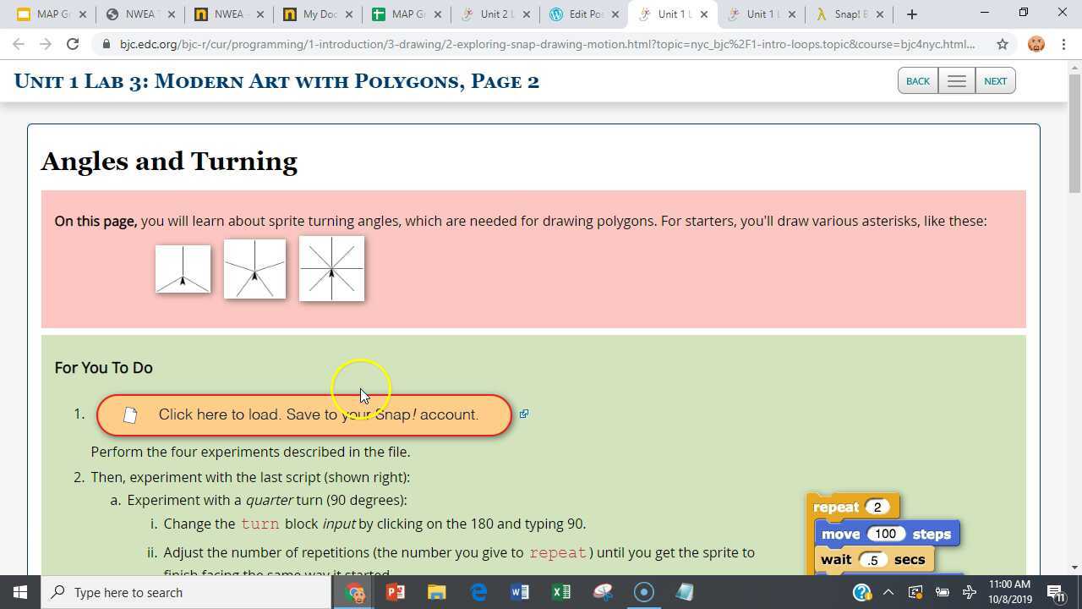The height and width of the screenshot is (609, 1082).
Task: Click the load-and-save Snap! account link
Action: pyautogui.click(x=319, y=414)
